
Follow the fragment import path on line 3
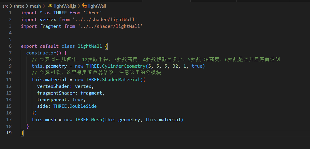point(110,26)
